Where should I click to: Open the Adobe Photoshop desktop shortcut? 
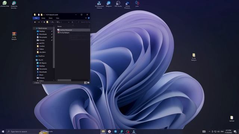(x=127, y=5)
